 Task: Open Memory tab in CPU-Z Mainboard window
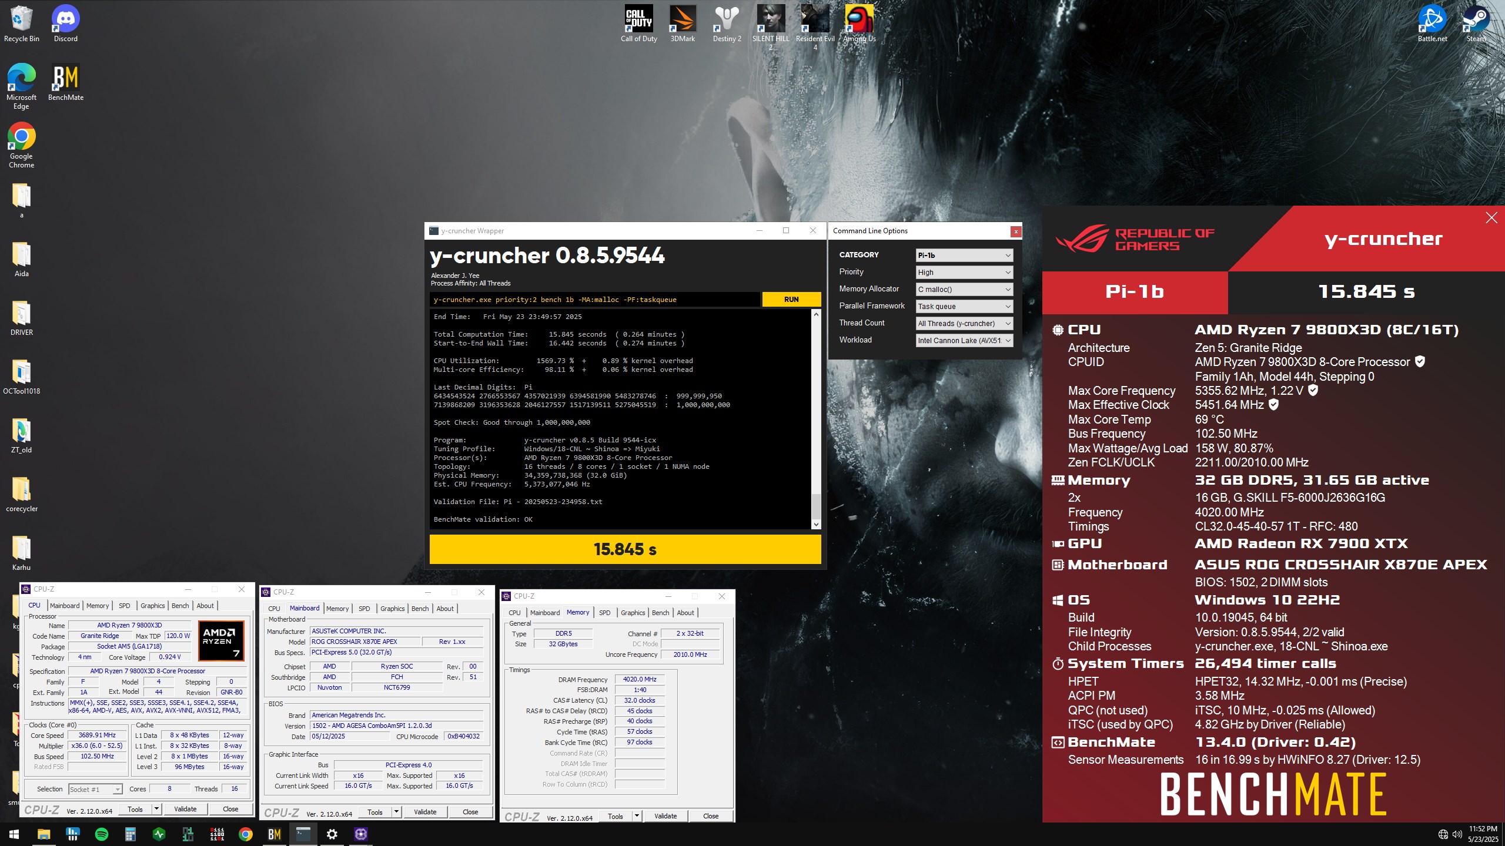point(337,609)
